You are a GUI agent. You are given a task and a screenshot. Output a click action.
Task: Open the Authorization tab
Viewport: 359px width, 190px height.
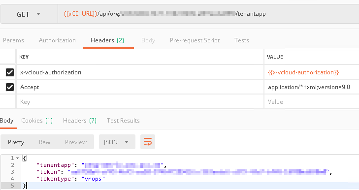pos(57,40)
